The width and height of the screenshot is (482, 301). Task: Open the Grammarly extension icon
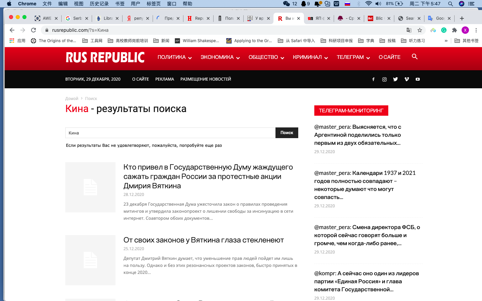pyautogui.click(x=444, y=30)
